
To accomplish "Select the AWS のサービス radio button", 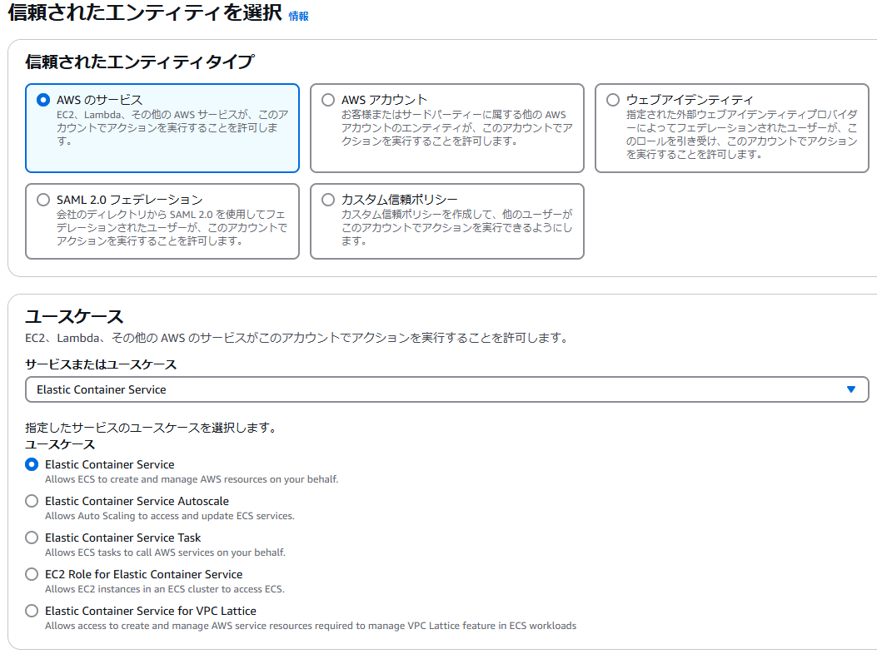I will click(x=43, y=100).
